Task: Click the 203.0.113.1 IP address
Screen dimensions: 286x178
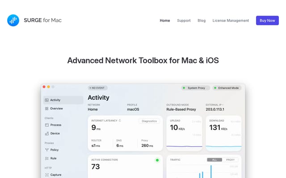Action: [x=215, y=109]
